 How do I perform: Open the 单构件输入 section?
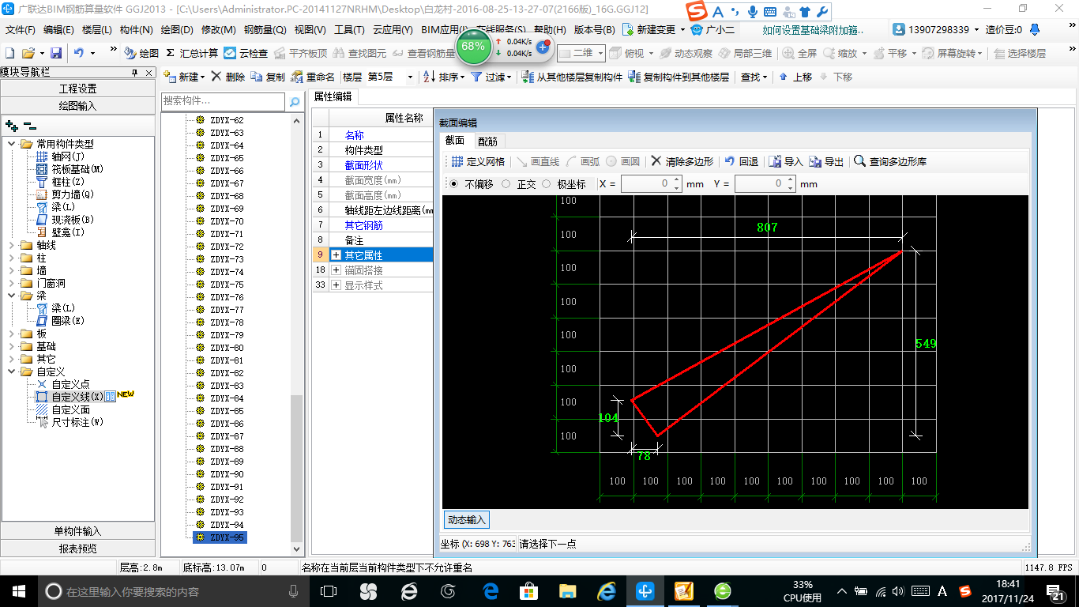pyautogui.click(x=78, y=531)
